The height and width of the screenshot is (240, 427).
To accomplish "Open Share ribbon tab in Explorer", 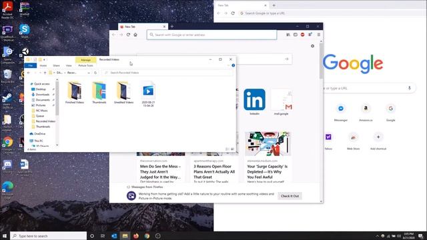I will 56,65.
